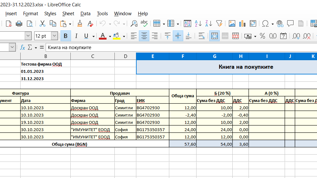The image size is (317, 178).
Task: Click Clear Direct Formatting icon
Action: click(x=90, y=24)
